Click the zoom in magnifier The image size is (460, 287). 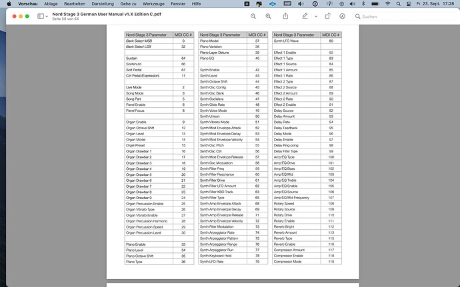[268, 17]
